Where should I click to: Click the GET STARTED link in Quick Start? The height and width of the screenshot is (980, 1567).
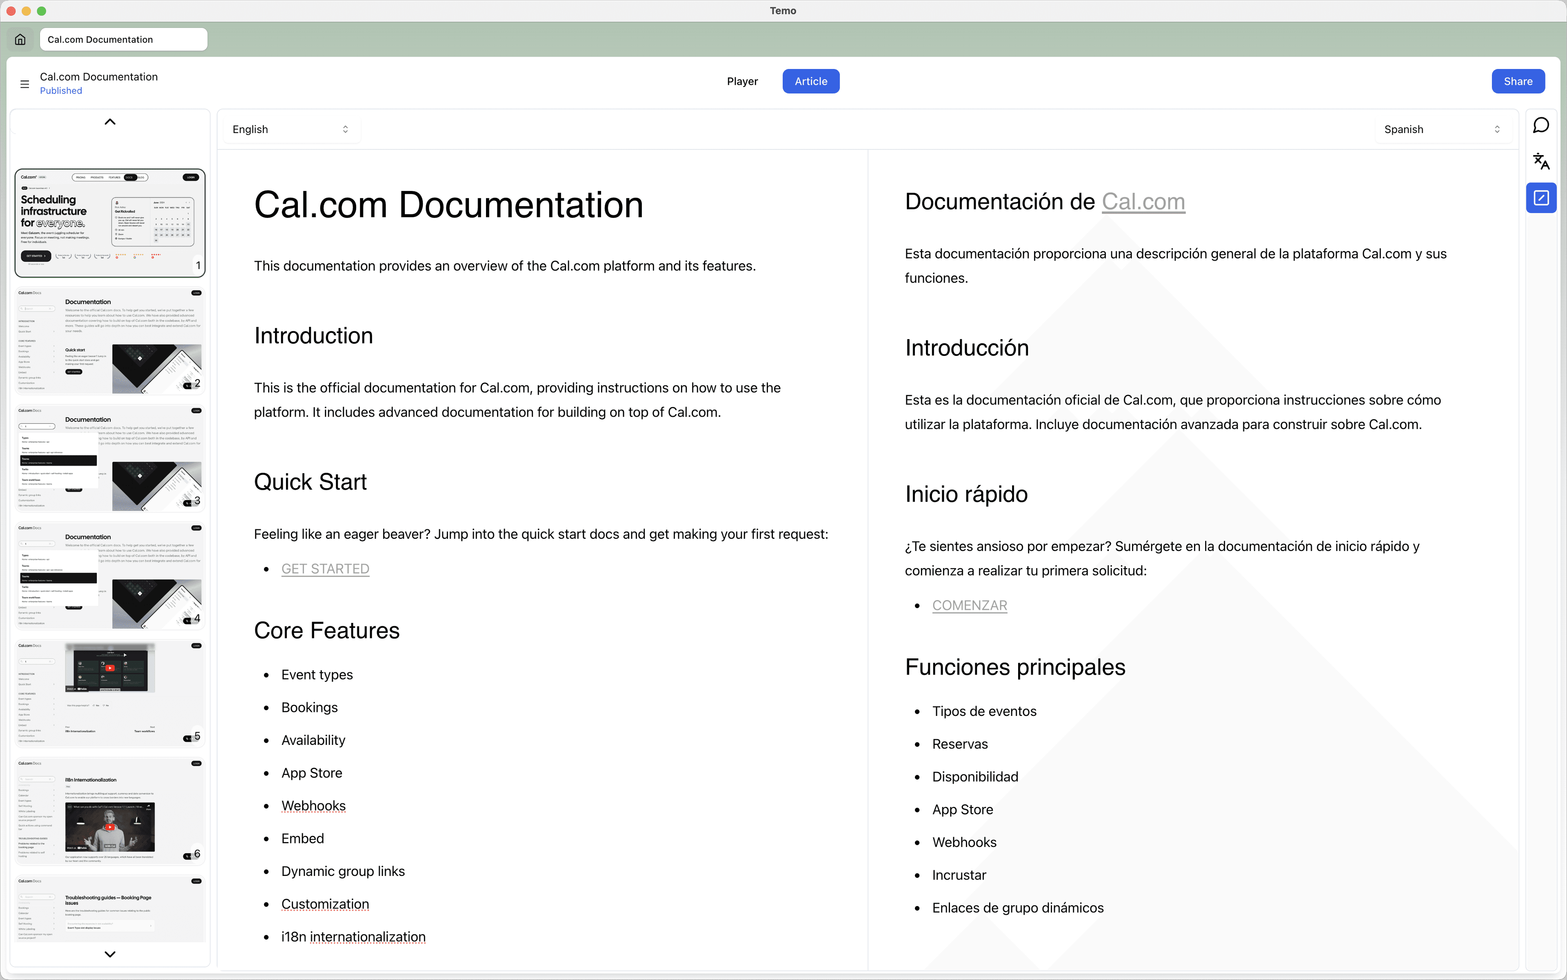click(325, 568)
